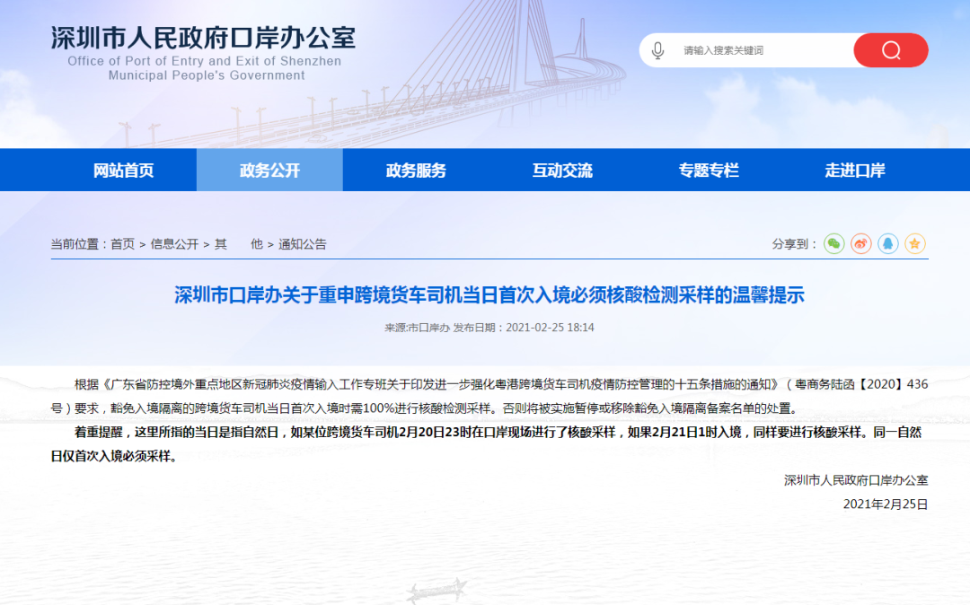Viewport: 970px width, 605px height.
Task: Share to Qzone using the star icon
Action: coord(914,243)
